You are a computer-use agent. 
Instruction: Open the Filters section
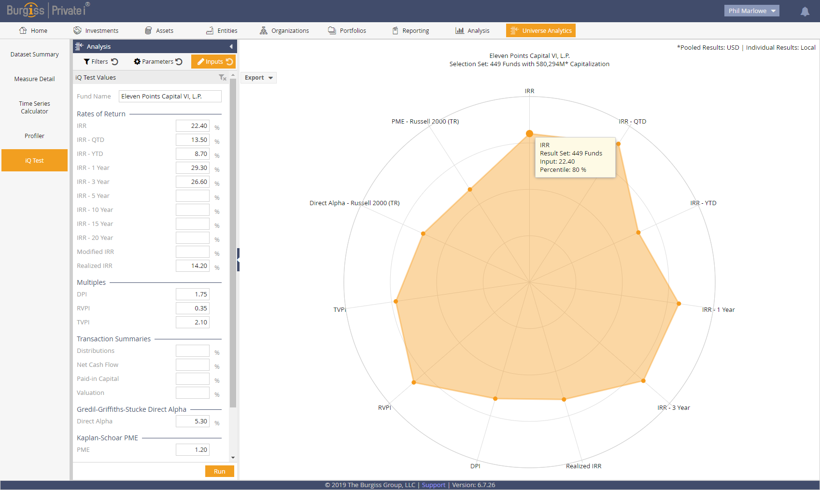tap(96, 62)
